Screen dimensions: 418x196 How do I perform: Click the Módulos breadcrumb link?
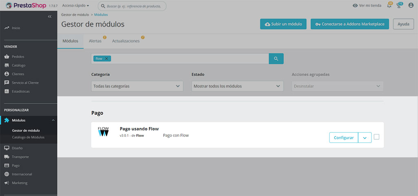point(101,15)
